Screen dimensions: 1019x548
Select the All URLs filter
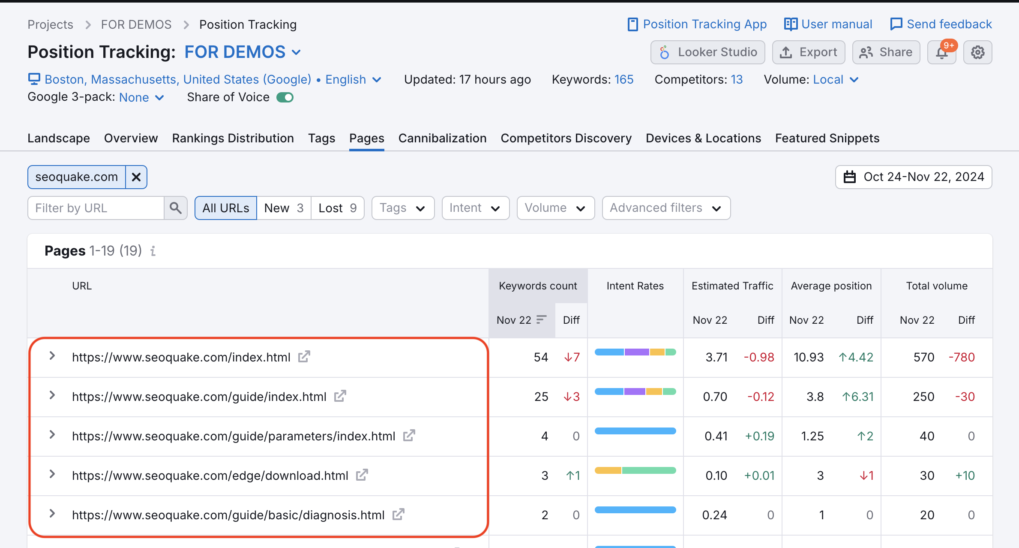click(226, 208)
